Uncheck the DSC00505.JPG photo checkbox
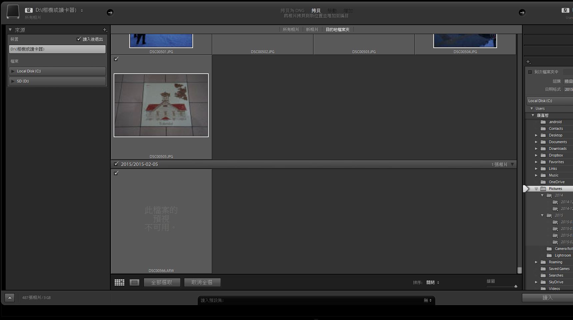This screenshot has height=320, width=573. [116, 59]
